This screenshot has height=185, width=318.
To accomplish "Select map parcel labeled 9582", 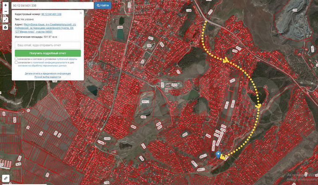I will click(x=144, y=117).
